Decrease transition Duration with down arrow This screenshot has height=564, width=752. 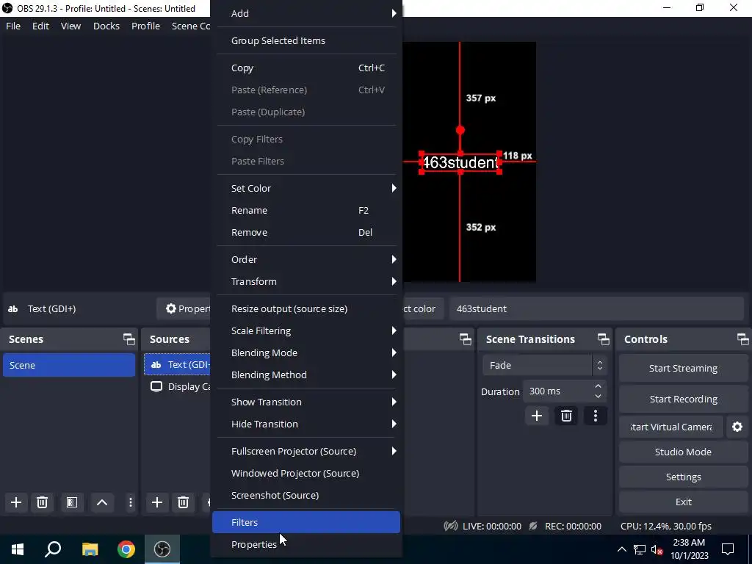[598, 396]
